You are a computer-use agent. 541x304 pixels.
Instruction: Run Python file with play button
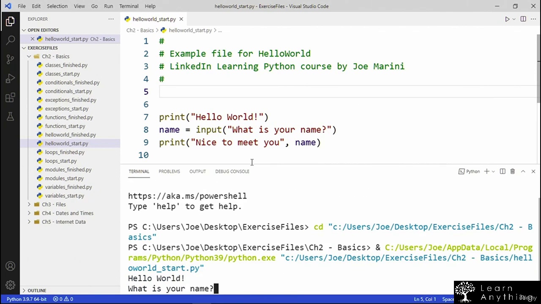pyautogui.click(x=507, y=19)
